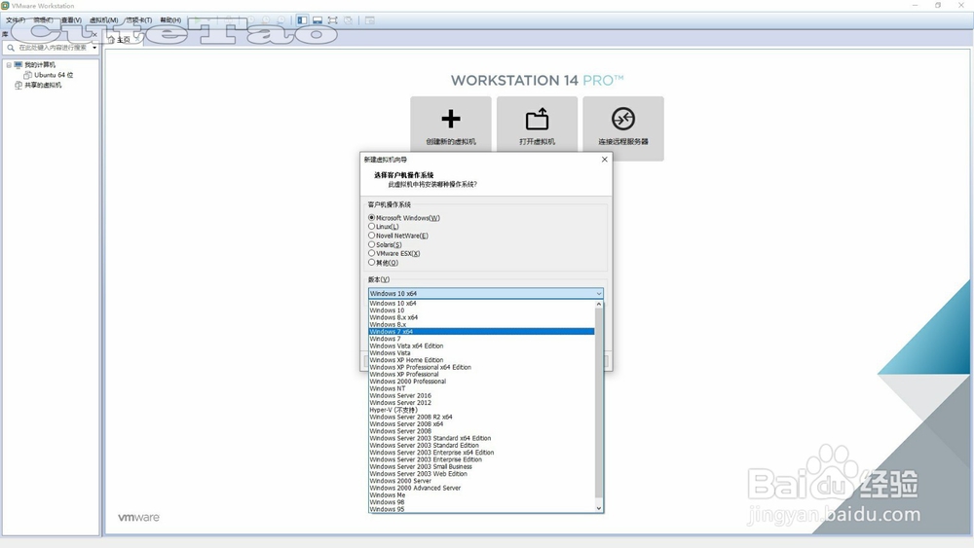Choose Windows 8.x x64 from the list
Viewport: 974px width, 548px height.
pyautogui.click(x=481, y=317)
